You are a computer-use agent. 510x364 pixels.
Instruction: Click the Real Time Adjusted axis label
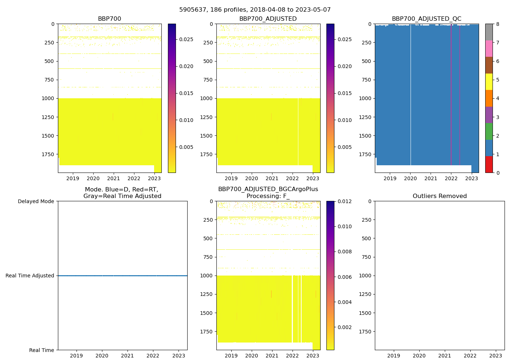pos(30,276)
